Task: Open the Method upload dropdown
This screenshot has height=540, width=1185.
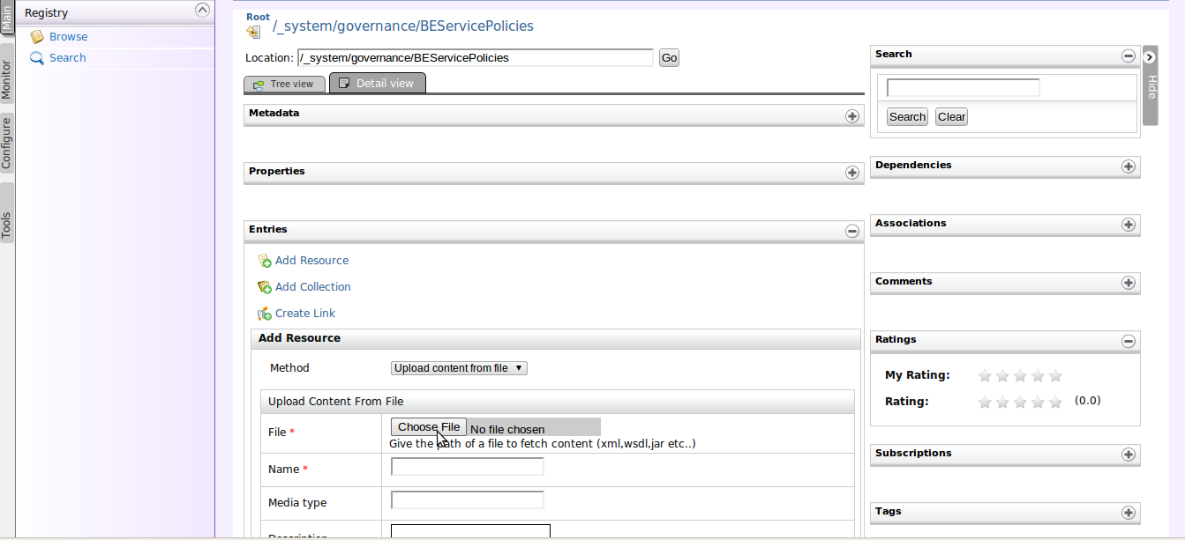Action: (x=458, y=367)
